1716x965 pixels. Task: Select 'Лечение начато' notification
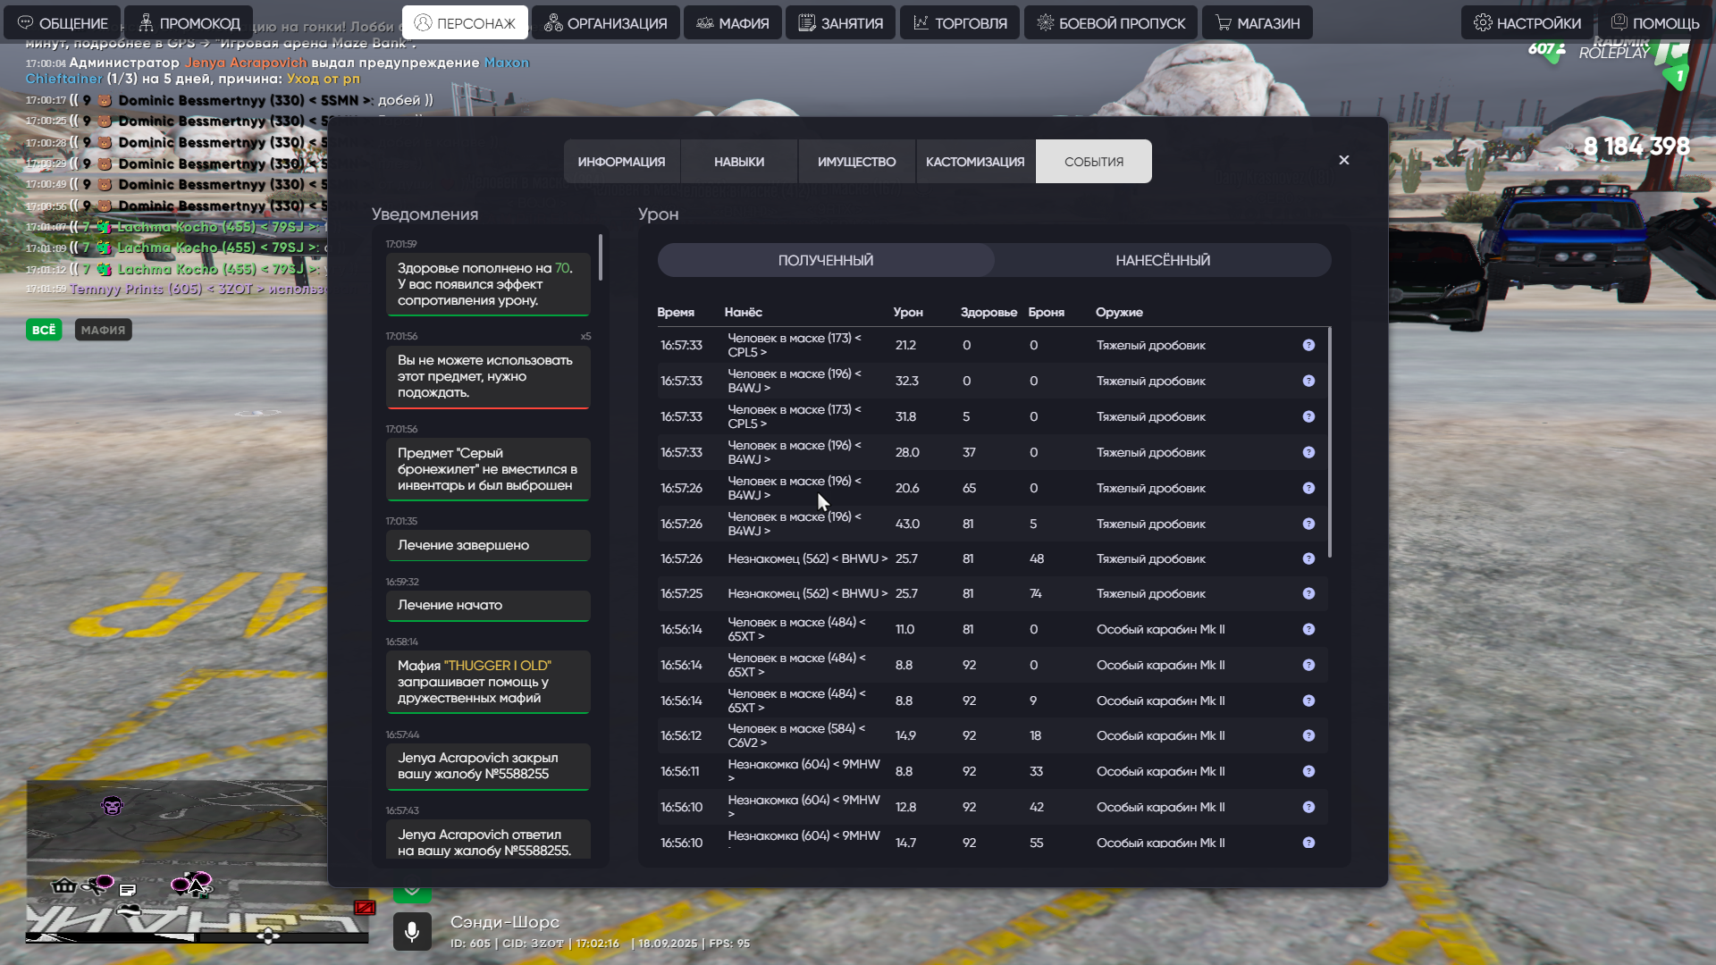coord(488,605)
